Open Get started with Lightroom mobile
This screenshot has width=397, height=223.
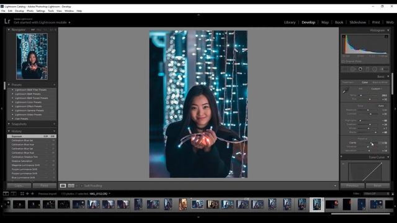click(x=42, y=22)
